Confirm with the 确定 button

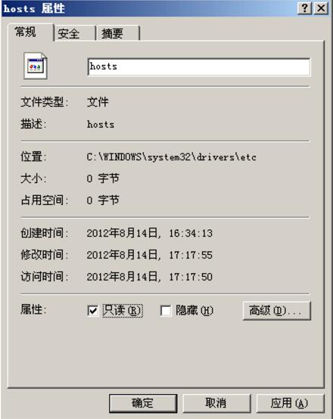pyautogui.click(x=143, y=403)
